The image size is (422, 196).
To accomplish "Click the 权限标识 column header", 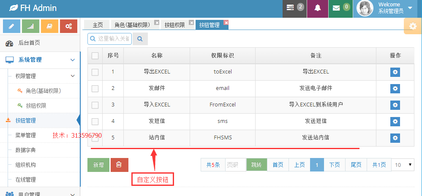I will coord(223,55).
